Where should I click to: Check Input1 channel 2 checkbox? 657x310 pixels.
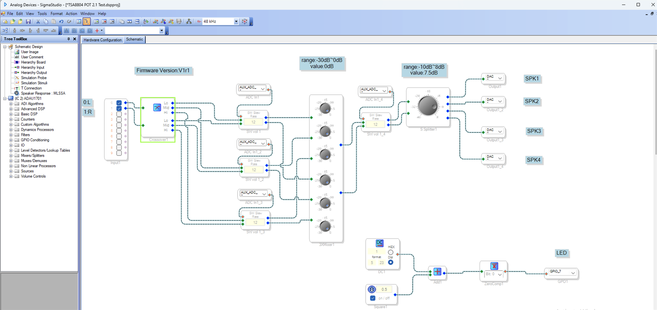[119, 114]
